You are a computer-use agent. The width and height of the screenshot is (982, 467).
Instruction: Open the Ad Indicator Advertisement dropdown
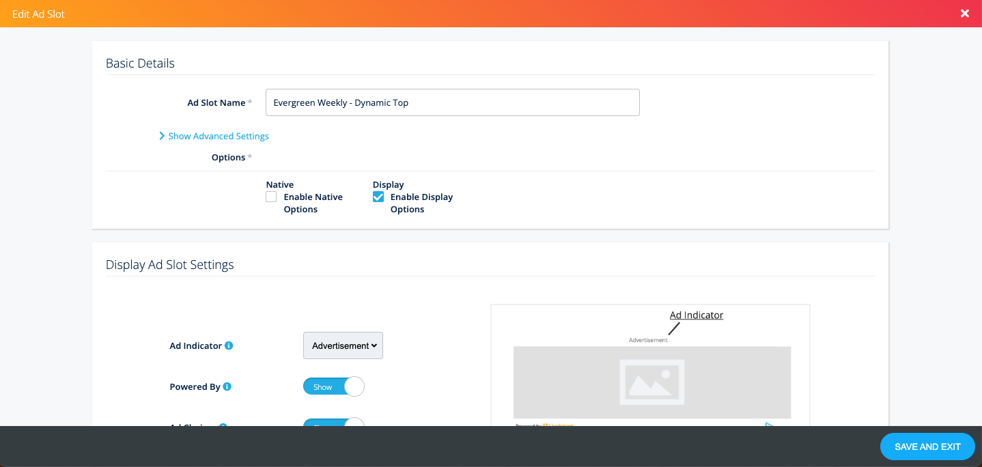pos(343,345)
